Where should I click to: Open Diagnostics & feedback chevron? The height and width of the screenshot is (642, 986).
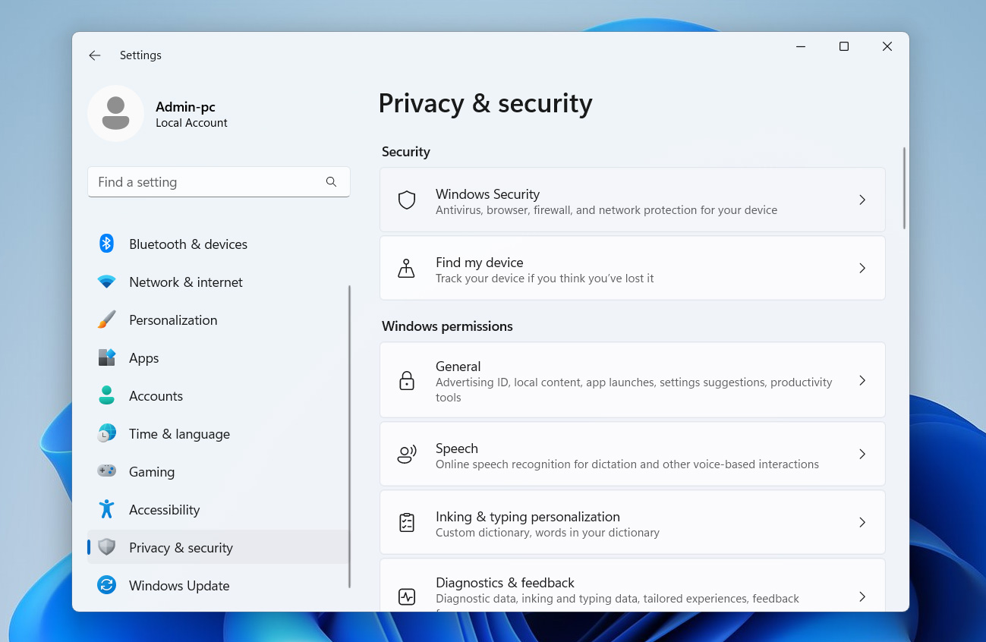coord(862,596)
